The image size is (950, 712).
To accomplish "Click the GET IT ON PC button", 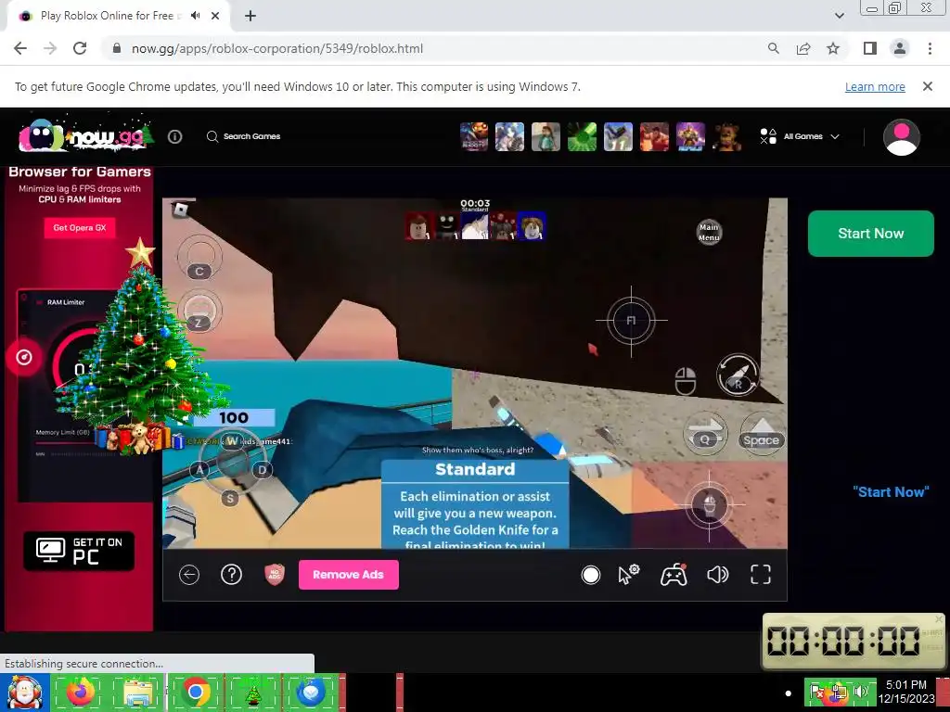I will click(x=79, y=551).
